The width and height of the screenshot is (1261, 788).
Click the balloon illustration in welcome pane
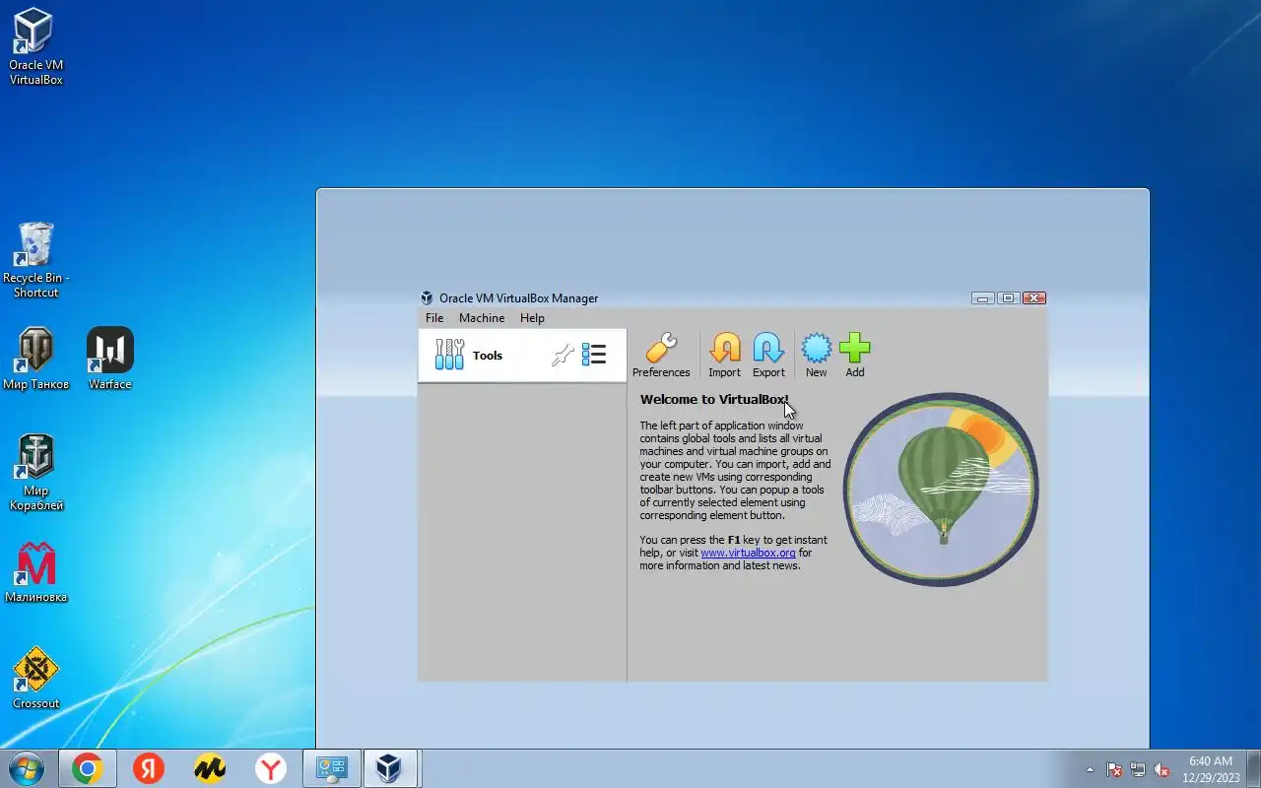941,490
